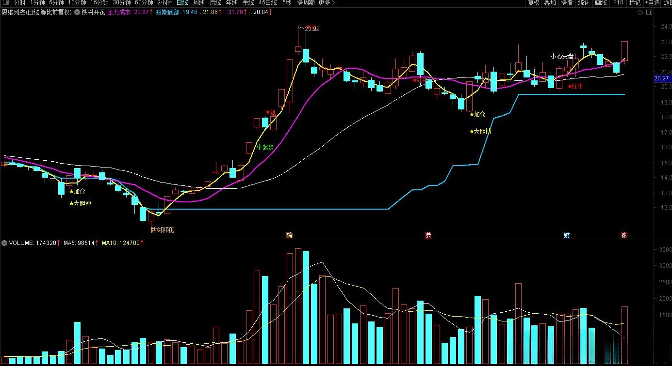Open the F10 company info button
The height and width of the screenshot is (366, 672).
pyautogui.click(x=618, y=3)
